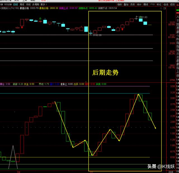Switch to 月线 monthly chart
This screenshot has height=173, width=179.
(28, 4)
